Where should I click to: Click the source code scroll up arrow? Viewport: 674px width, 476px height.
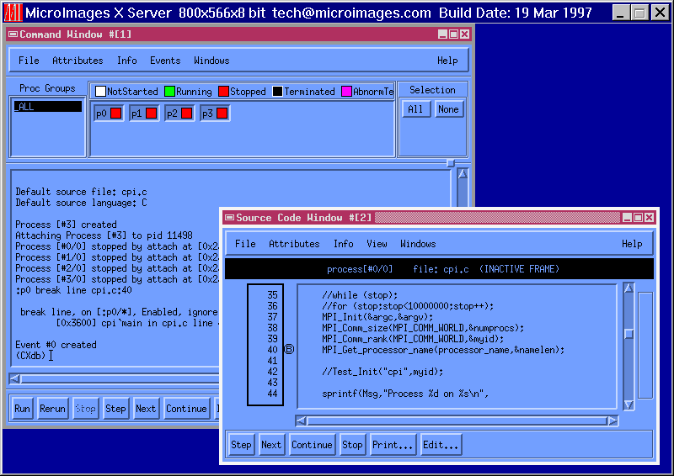click(628, 289)
